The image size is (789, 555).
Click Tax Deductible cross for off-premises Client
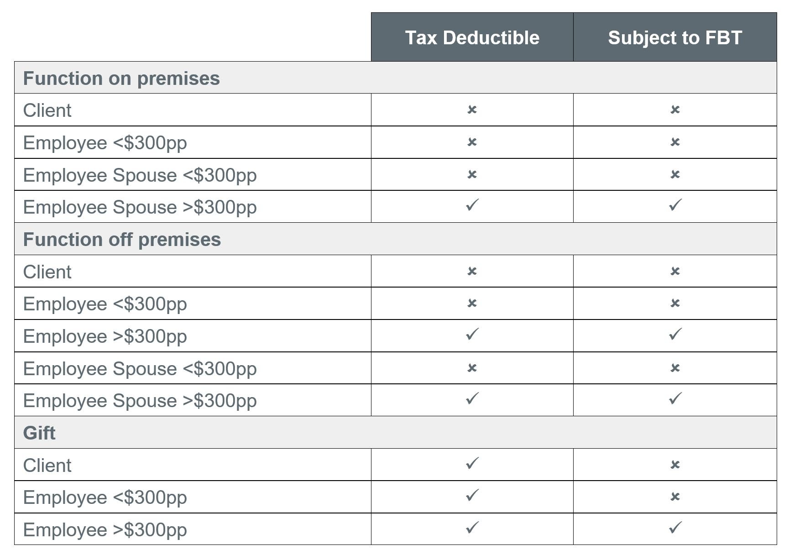472,271
